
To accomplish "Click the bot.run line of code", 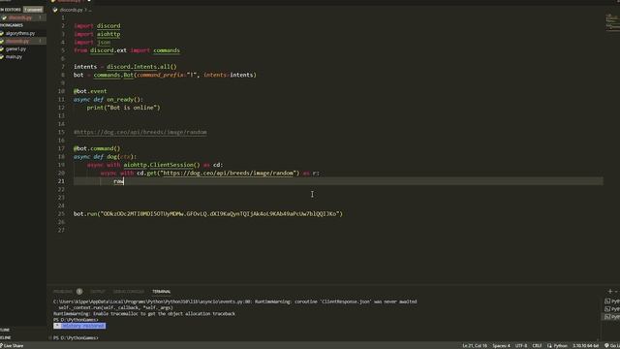I will (x=208, y=214).
